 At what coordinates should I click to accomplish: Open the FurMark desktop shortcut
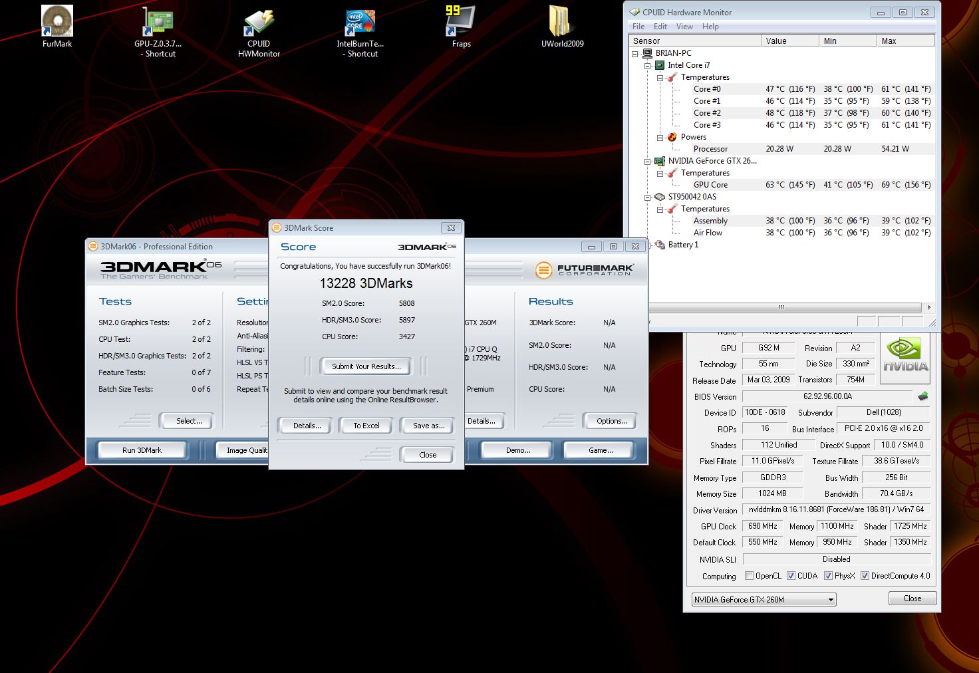tap(57, 21)
